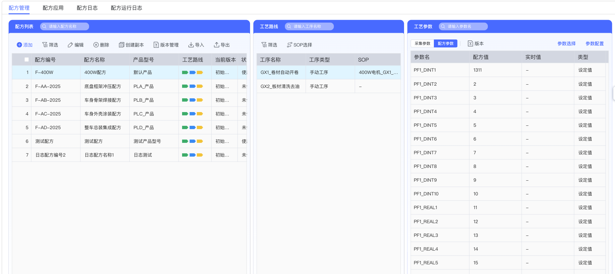Screen dimensions: 615x274
Task: Click 创建副本 create copy icon
Action: coord(122,45)
